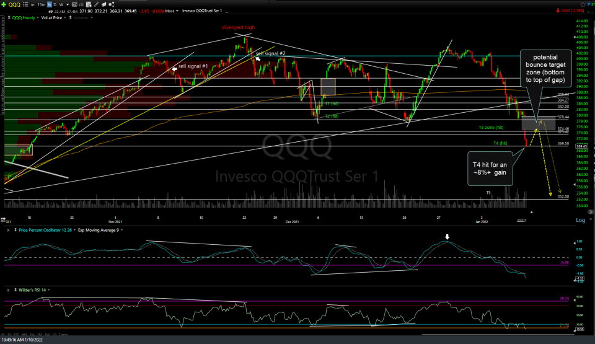This screenshot has width=595, height=344.
Task: Close the Price Percent Oscillator pane
Action: click(8, 230)
